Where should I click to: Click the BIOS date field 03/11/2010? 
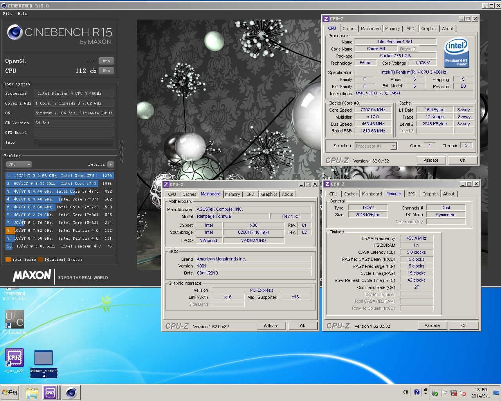point(253,273)
